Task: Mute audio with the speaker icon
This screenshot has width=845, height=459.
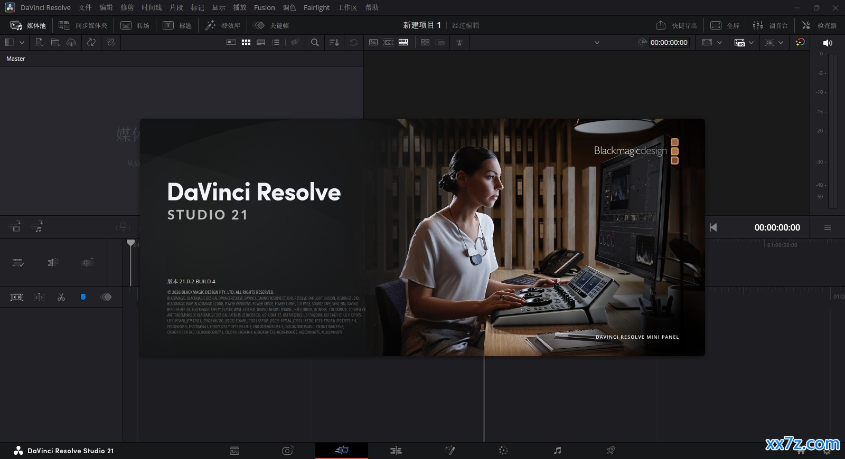Action: coord(828,43)
